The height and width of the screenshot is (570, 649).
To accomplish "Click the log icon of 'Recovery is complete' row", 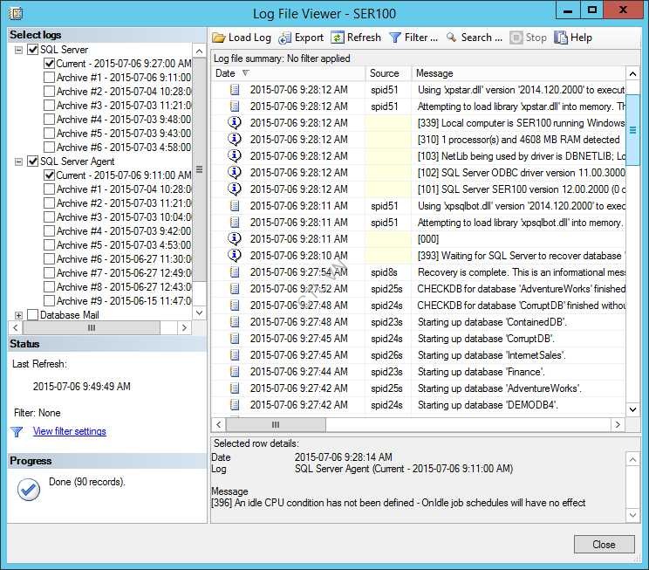I will (235, 271).
